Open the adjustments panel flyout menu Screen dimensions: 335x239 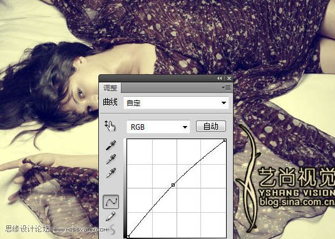click(x=227, y=87)
